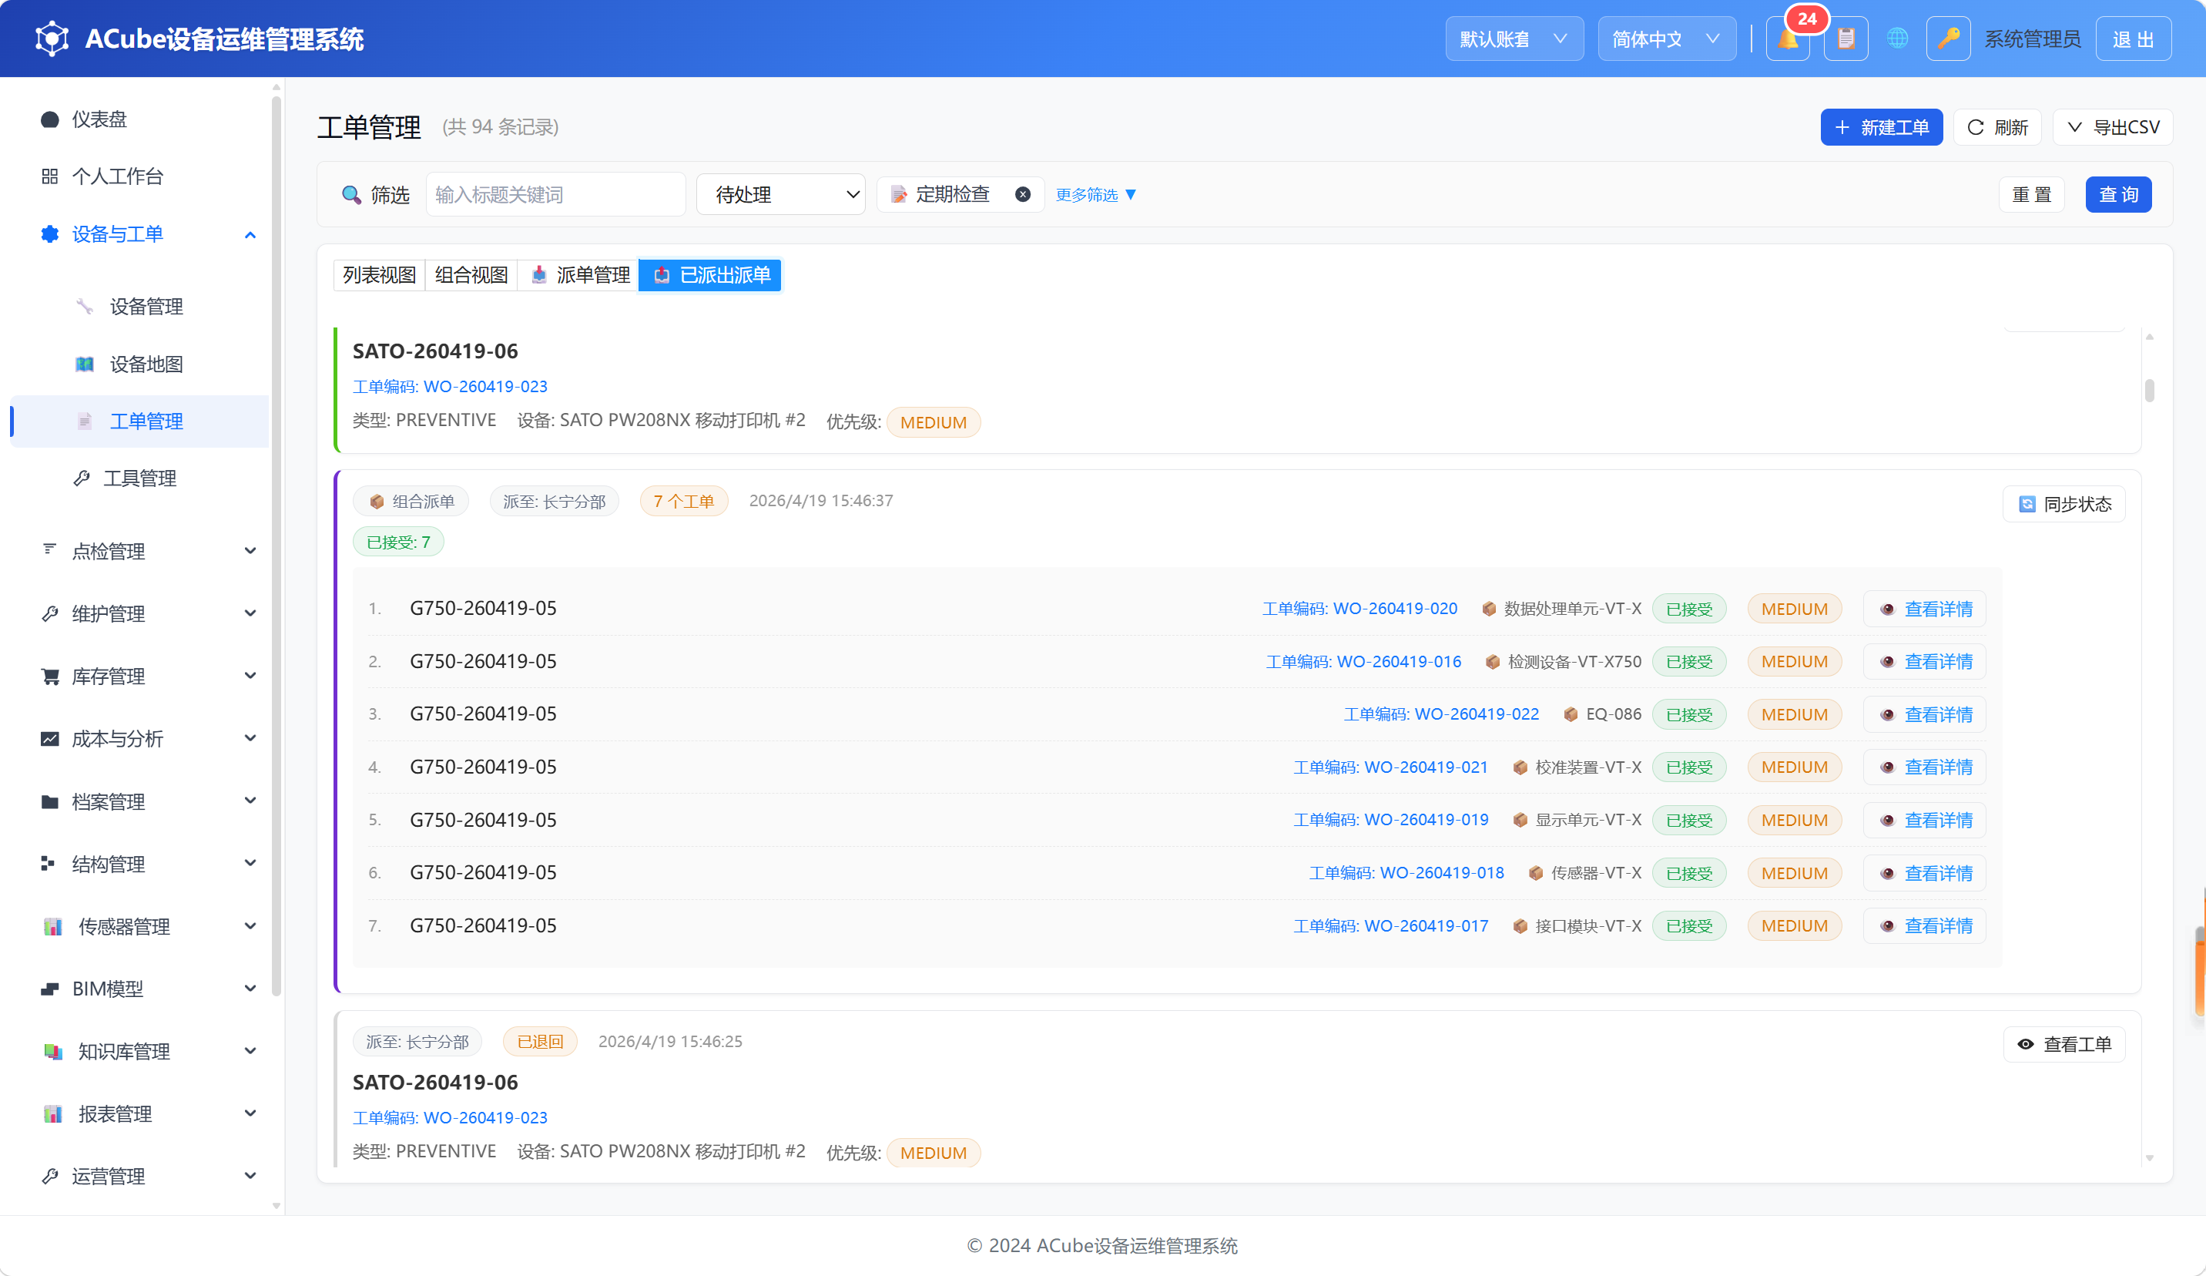
Task: Open the 导出CSV dropdown
Action: click(2114, 127)
